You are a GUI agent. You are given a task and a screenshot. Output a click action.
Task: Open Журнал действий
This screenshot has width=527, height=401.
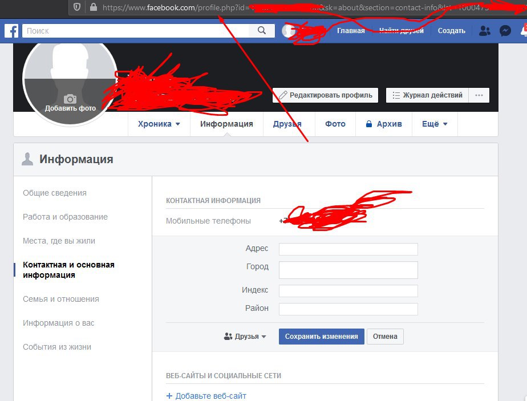click(x=428, y=95)
